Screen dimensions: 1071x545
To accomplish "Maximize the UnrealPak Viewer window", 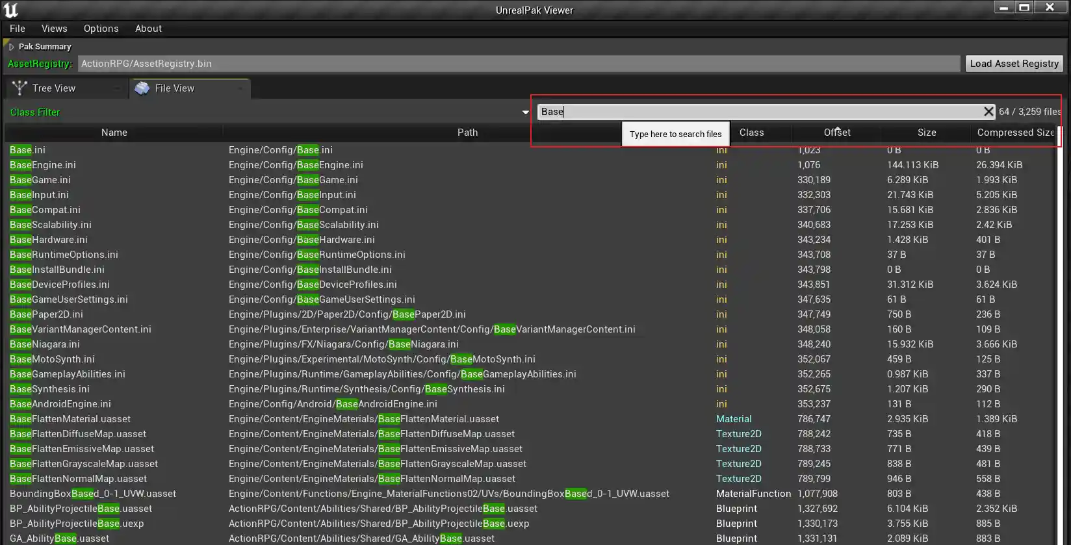I will click(1024, 8).
